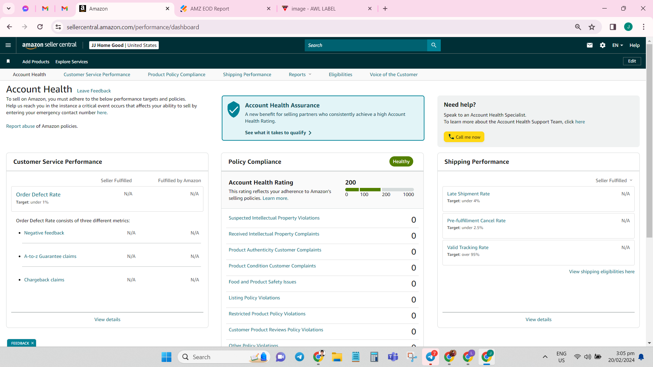This screenshot has width=653, height=367.
Task: Go back with the browser back arrow
Action: 10,27
